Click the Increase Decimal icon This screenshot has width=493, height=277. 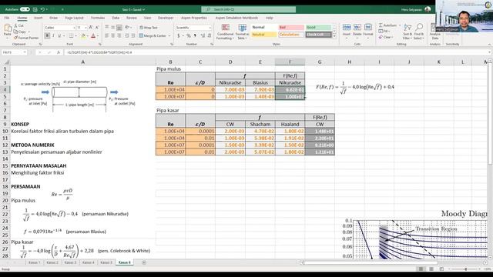202,36
